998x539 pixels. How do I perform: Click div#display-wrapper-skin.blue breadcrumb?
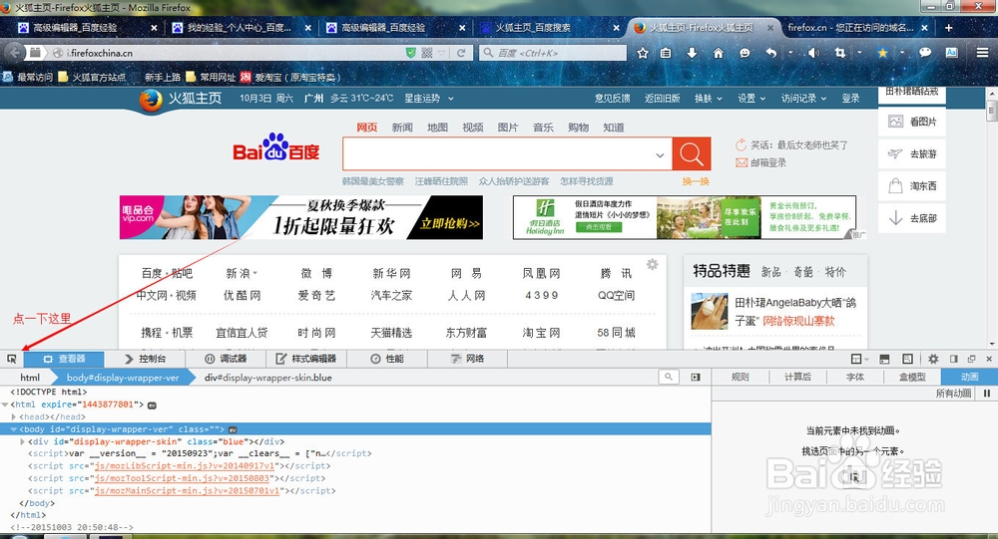click(267, 378)
